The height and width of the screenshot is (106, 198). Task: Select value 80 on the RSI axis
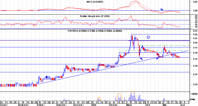click(196, 18)
